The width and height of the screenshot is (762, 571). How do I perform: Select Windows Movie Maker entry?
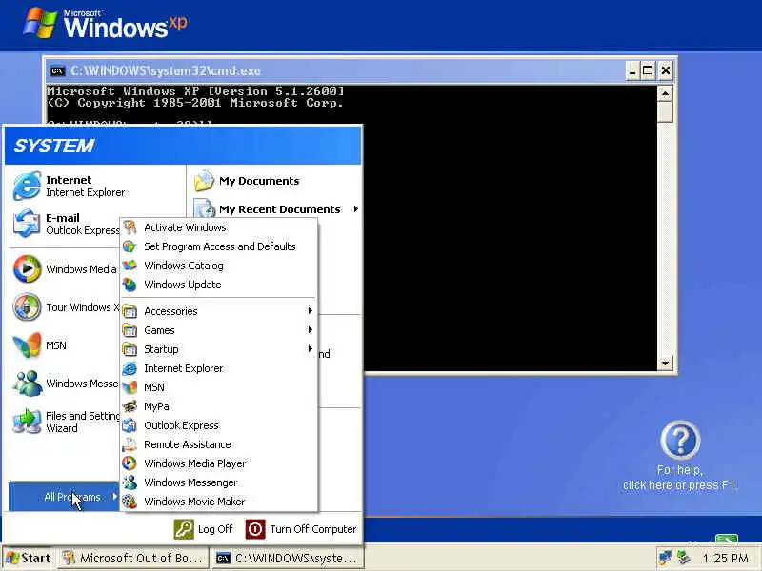pyautogui.click(x=219, y=502)
